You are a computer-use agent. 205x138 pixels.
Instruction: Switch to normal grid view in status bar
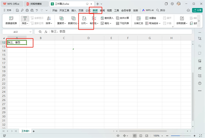[x=134, y=136]
